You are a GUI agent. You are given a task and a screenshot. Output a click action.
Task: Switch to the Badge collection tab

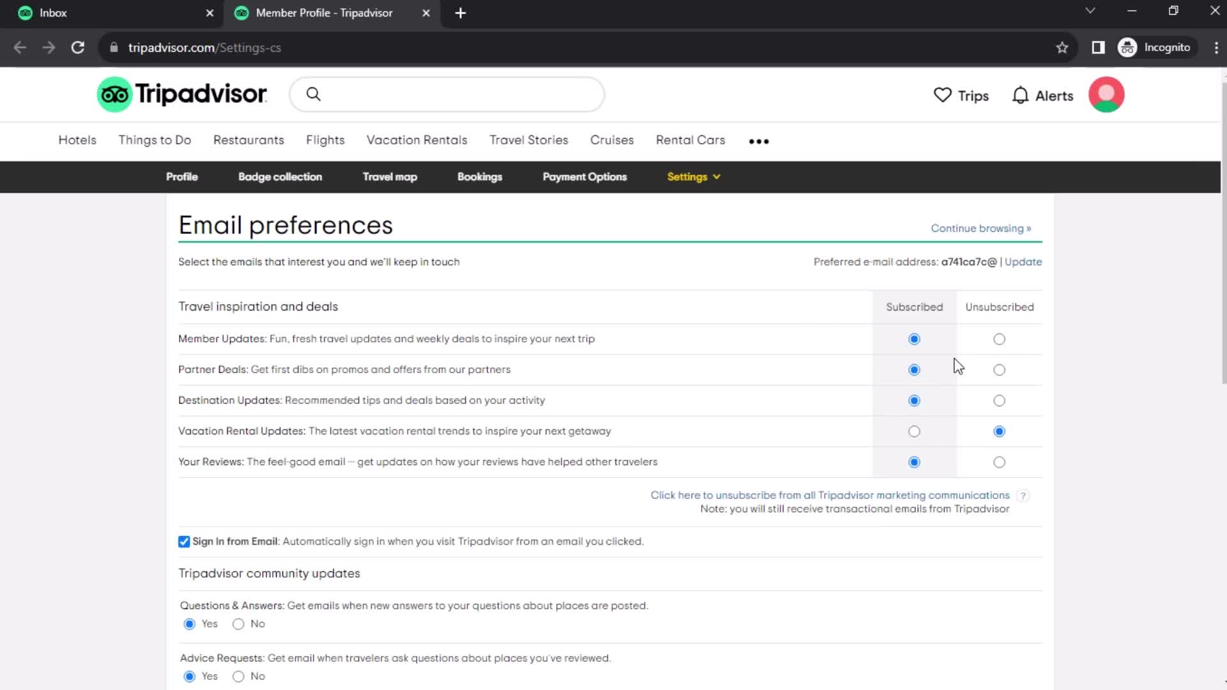click(x=280, y=176)
